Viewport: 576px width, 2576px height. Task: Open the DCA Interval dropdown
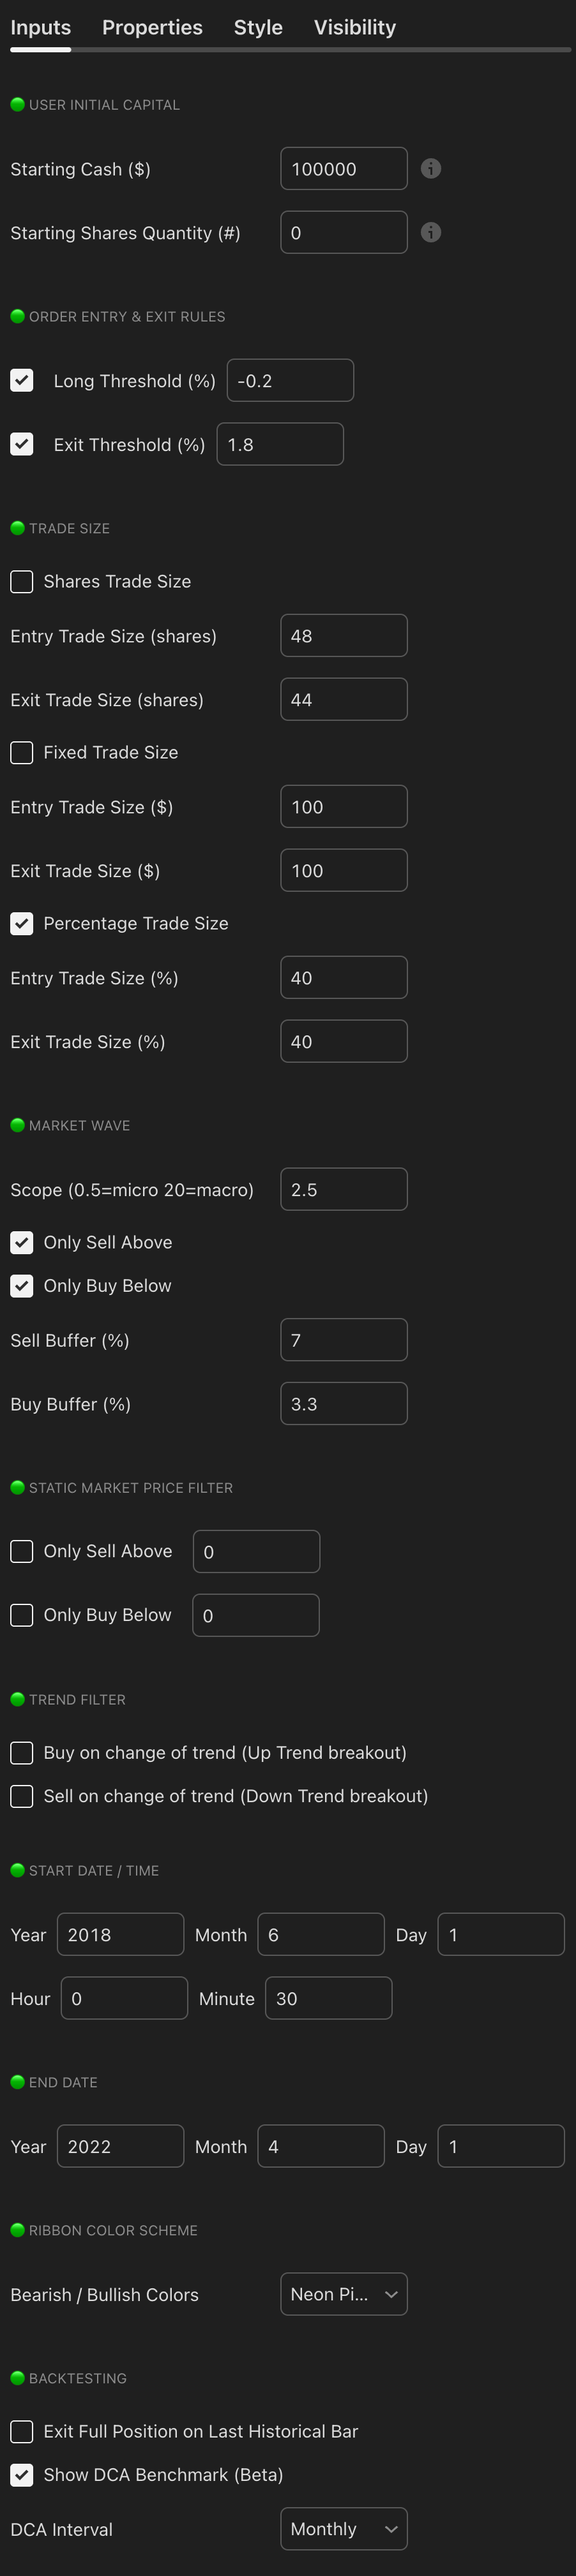344,2530
